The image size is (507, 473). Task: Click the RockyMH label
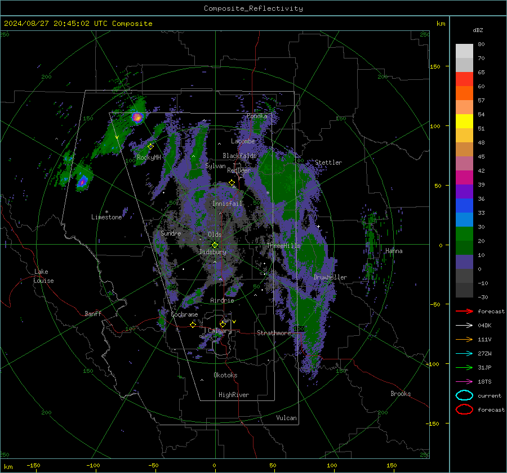coord(149,157)
